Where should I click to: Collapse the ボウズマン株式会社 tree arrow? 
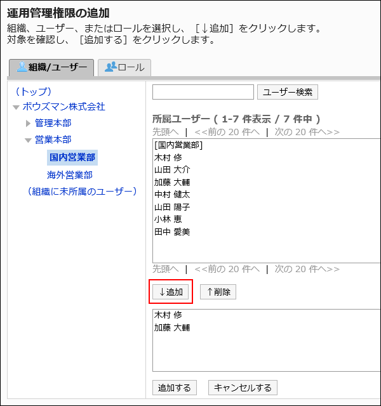17,107
